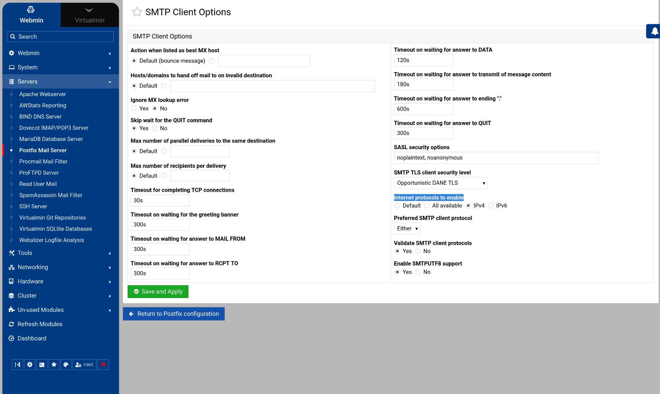Collapse the sidebar navigation menu icon
This screenshot has width=660, height=394.
tap(18, 365)
